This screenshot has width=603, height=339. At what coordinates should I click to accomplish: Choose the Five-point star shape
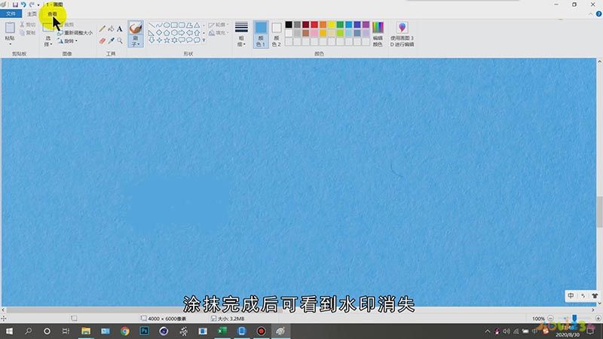tap(167, 40)
